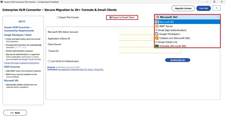The width and height of the screenshot is (226, 119).
Task: Open the hamburger menu icon
Action: (x=216, y=8)
